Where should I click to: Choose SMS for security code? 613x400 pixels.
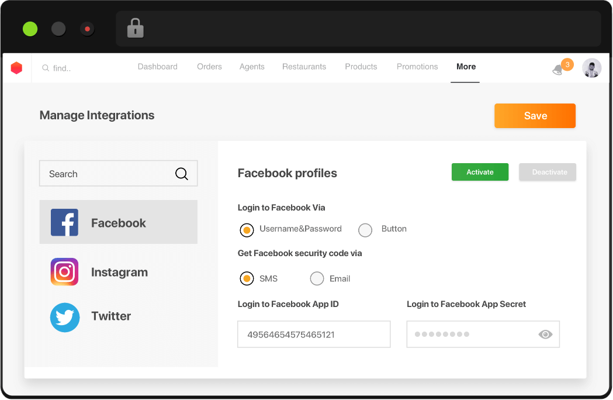click(247, 279)
